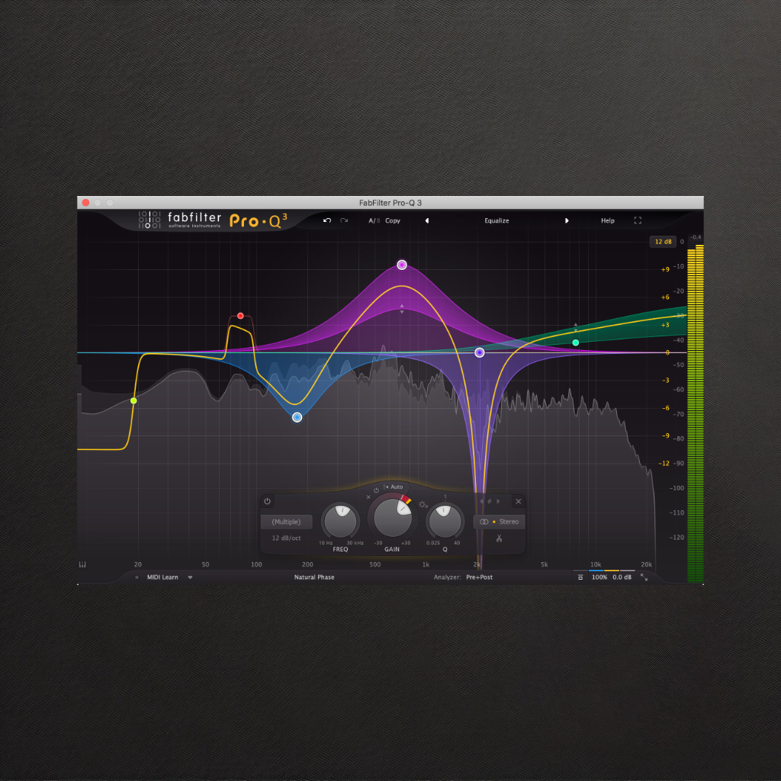
Task: Open the Help menu
Action: point(607,220)
